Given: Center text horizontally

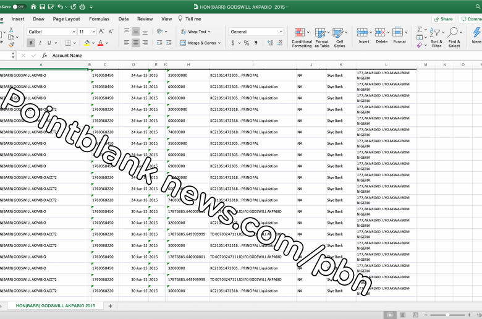Looking at the screenshot, I should (136, 43).
